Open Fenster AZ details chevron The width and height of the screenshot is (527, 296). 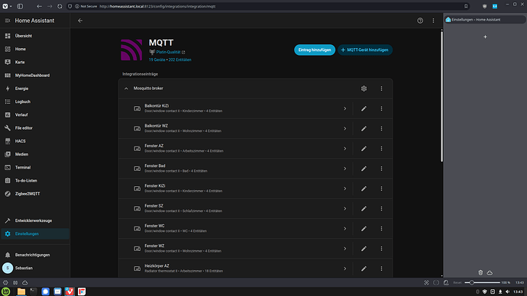(x=344, y=149)
